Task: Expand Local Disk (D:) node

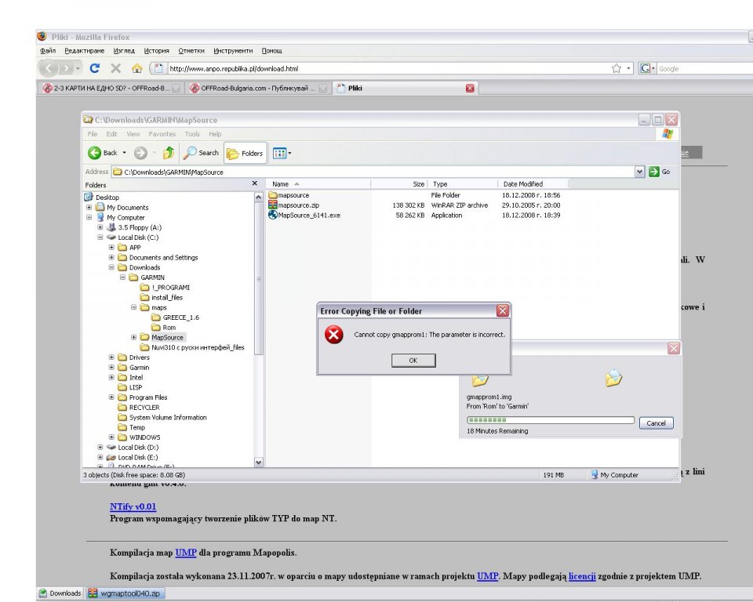Action: pos(100,447)
